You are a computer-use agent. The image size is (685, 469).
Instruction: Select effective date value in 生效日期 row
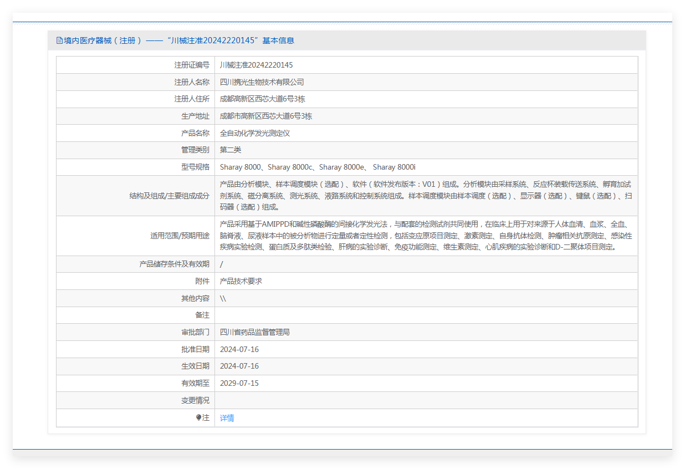point(239,366)
